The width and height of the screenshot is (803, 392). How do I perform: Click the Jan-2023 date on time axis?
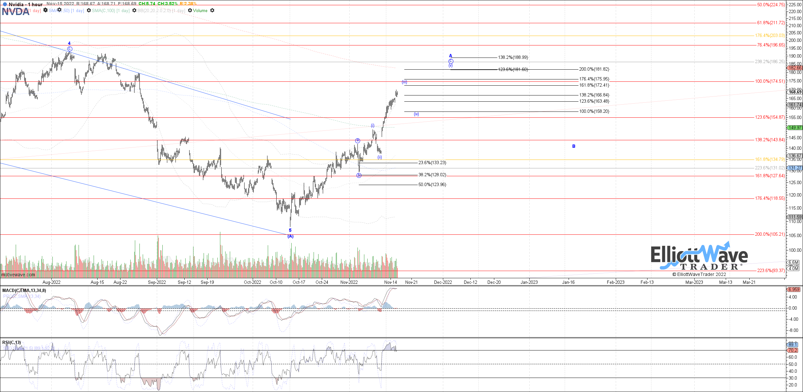529,282
